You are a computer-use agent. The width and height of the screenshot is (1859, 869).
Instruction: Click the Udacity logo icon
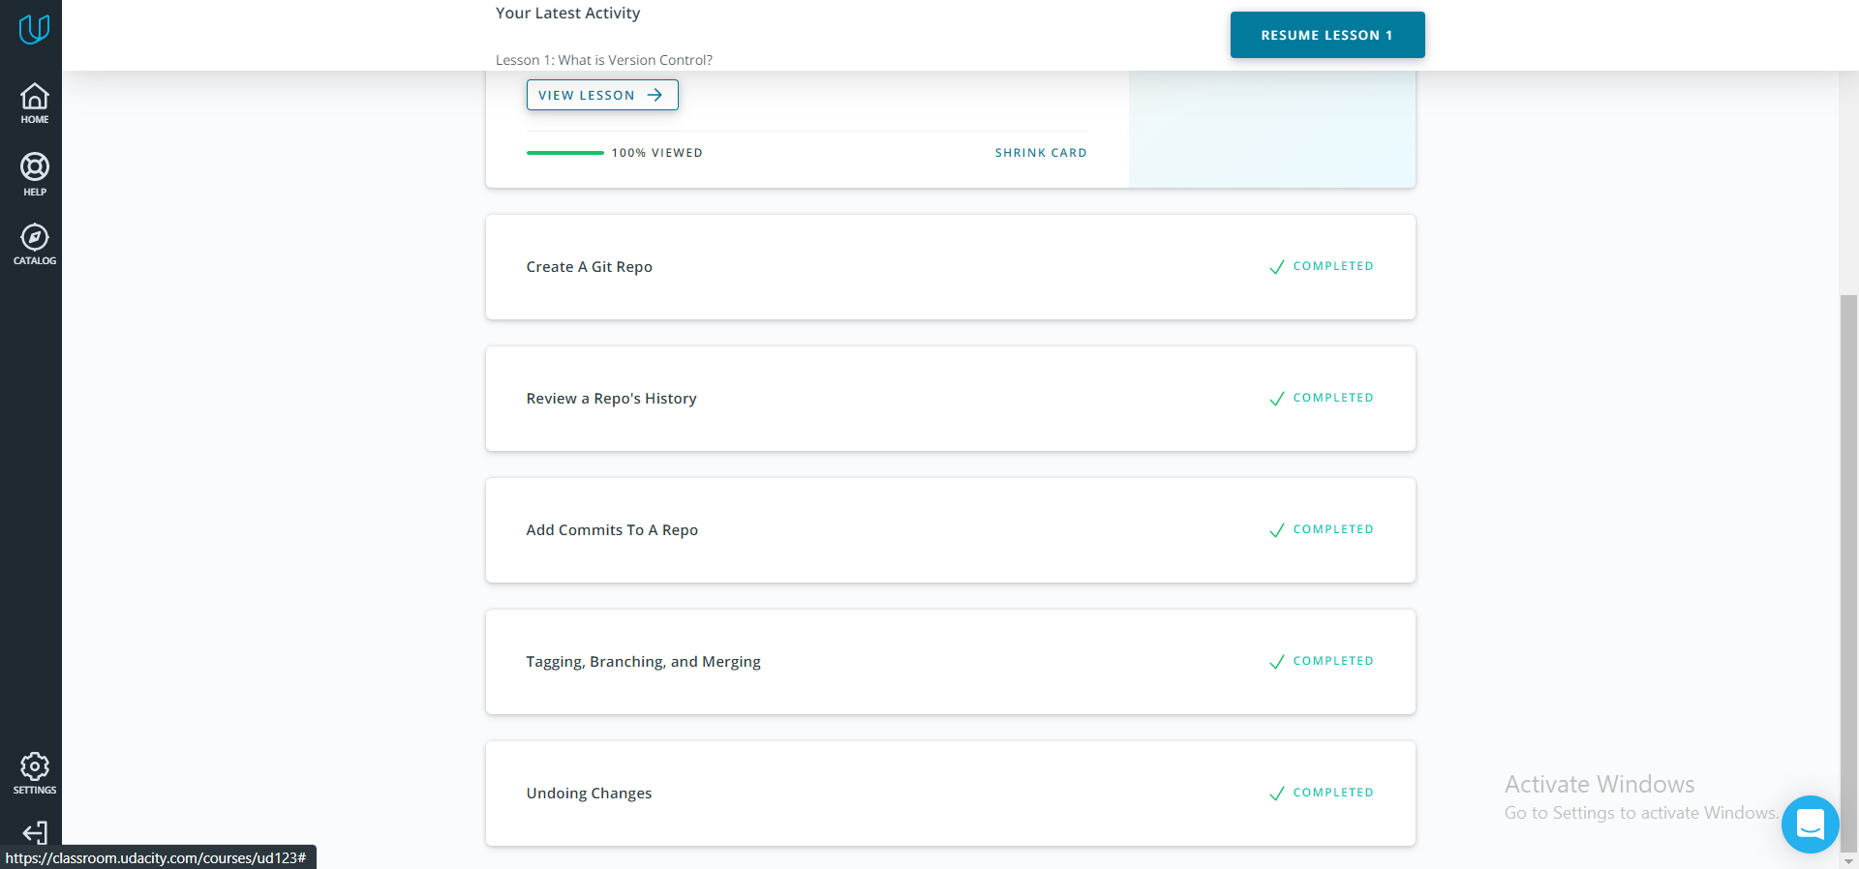(x=34, y=29)
